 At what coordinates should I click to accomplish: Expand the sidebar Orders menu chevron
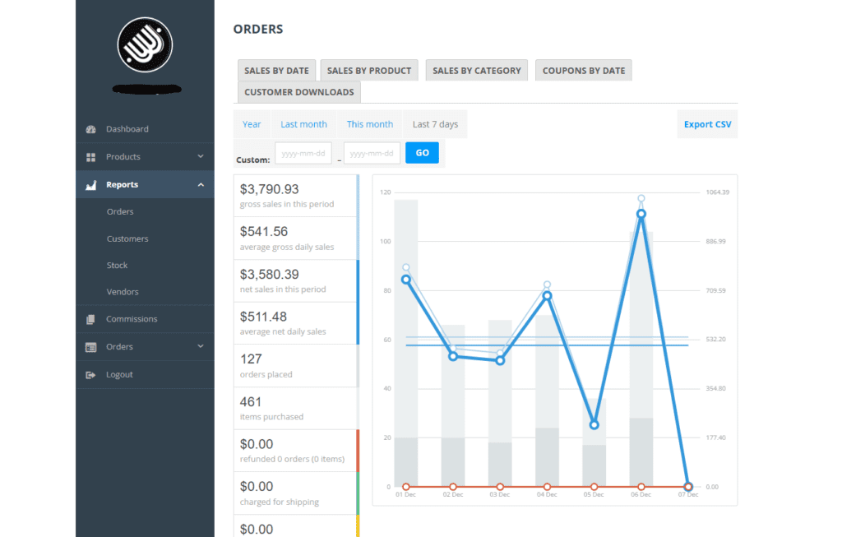(201, 346)
